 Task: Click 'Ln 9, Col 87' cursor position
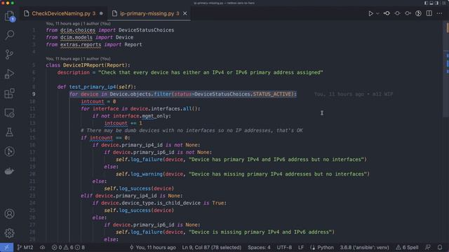pos(212,247)
